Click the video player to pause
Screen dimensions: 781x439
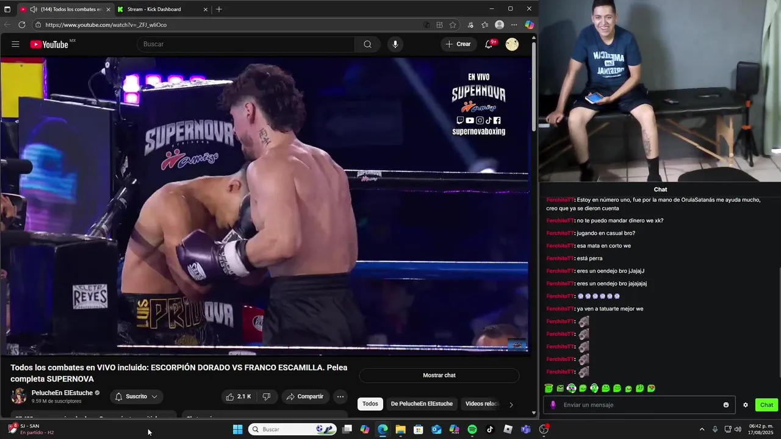pos(264,206)
